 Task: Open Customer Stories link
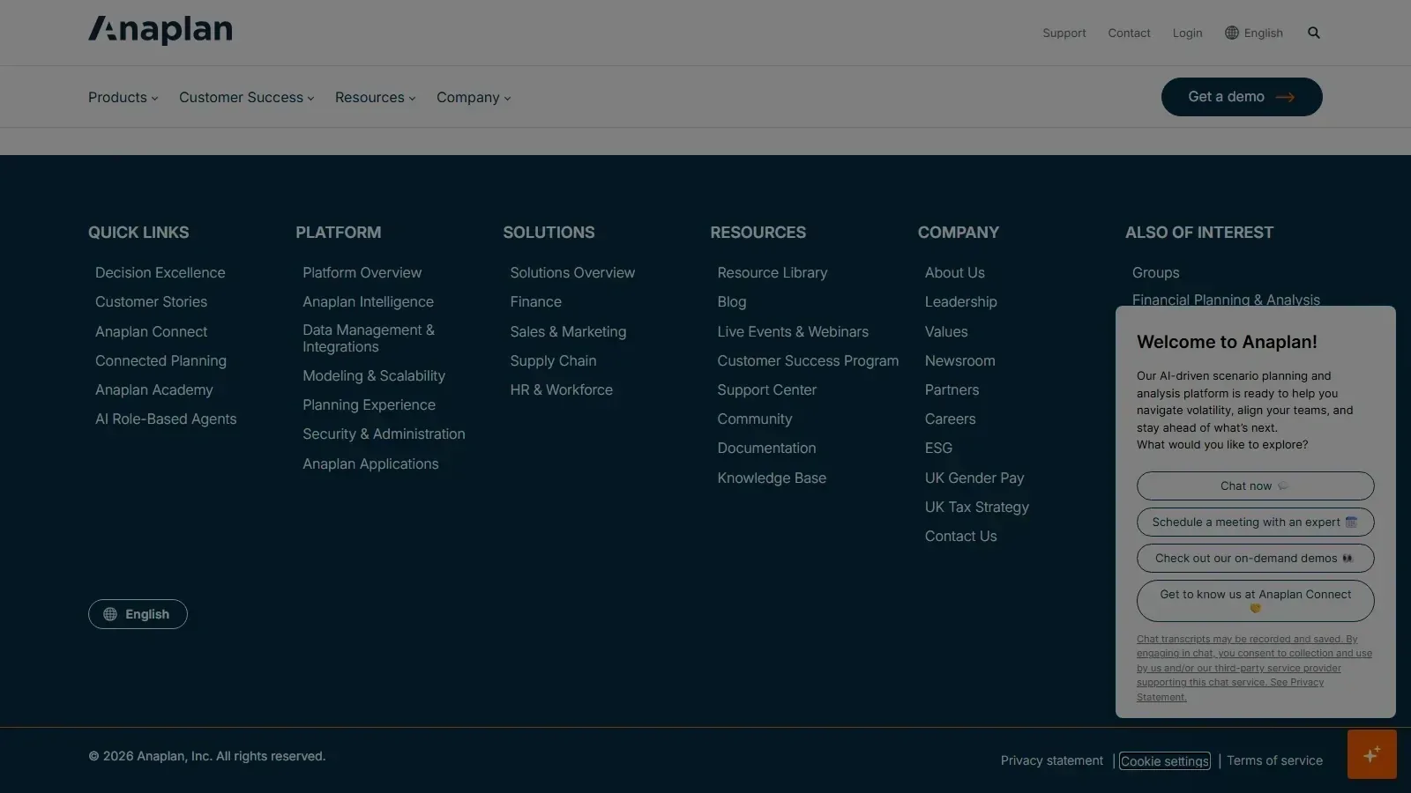(x=152, y=302)
